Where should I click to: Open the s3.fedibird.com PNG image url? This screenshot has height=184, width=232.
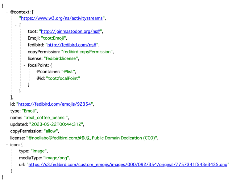click(129, 164)
